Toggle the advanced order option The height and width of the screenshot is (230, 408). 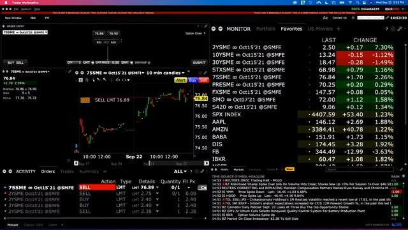pyautogui.click(x=142, y=63)
